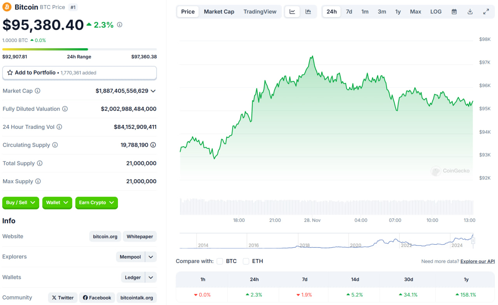Expand the Explorers dropdown arrow
The image size is (498, 305).
coord(151,257)
